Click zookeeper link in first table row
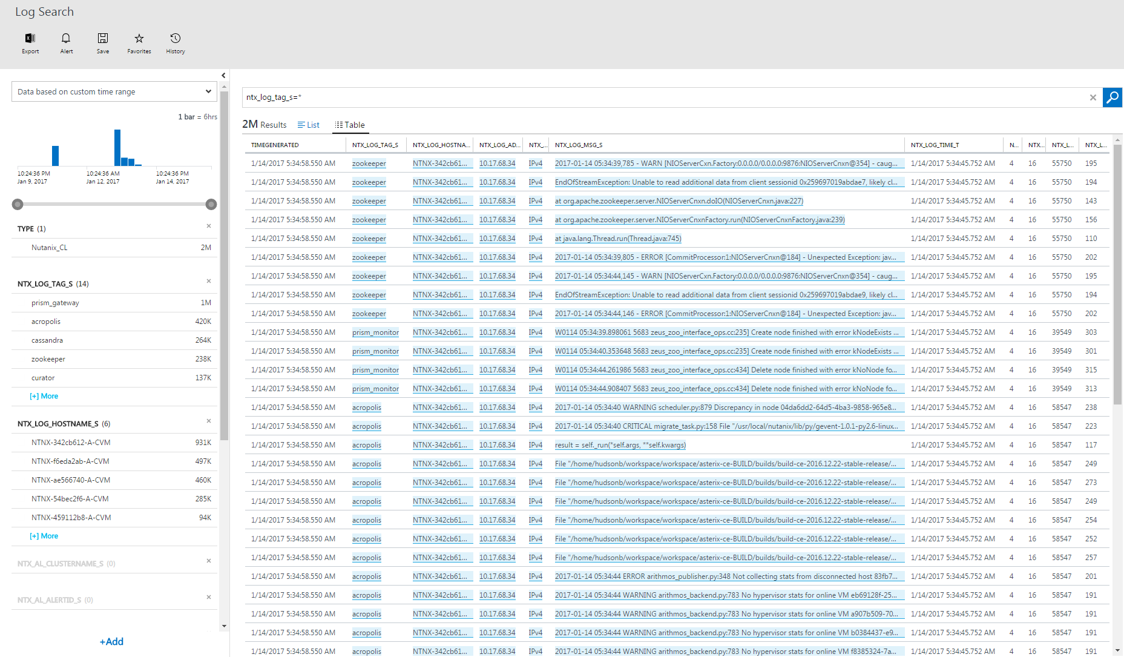 pos(369,163)
